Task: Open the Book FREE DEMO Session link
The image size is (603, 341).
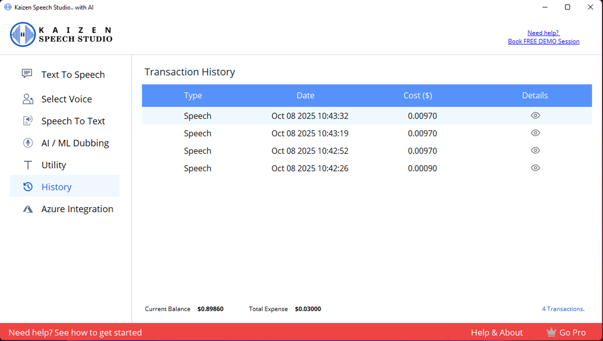Action: [543, 42]
